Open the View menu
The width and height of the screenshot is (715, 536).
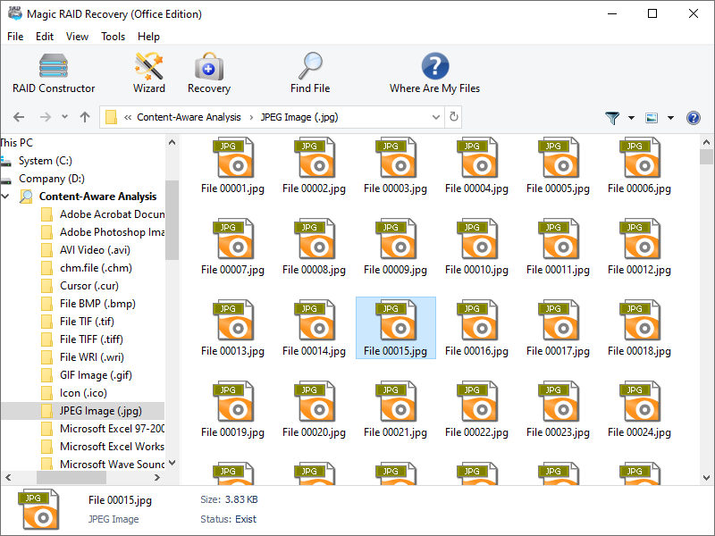[x=77, y=37]
